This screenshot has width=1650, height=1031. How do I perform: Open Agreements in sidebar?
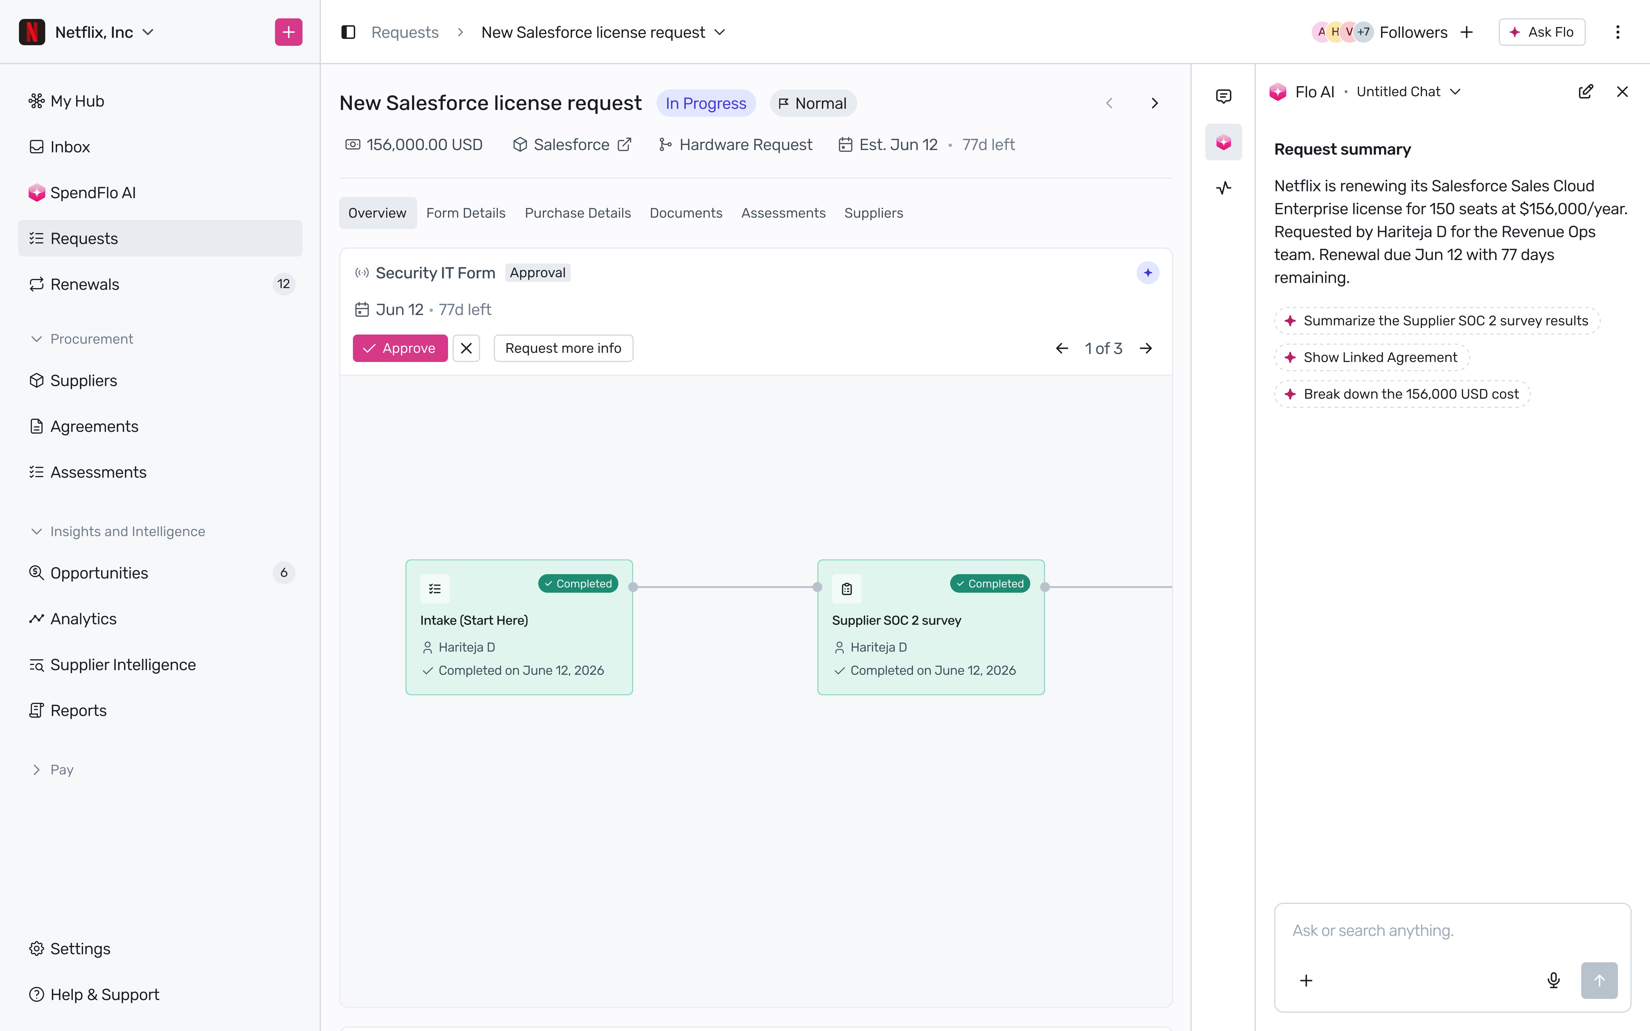[160, 426]
